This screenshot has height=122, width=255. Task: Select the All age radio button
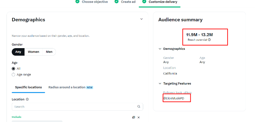click(x=13, y=69)
